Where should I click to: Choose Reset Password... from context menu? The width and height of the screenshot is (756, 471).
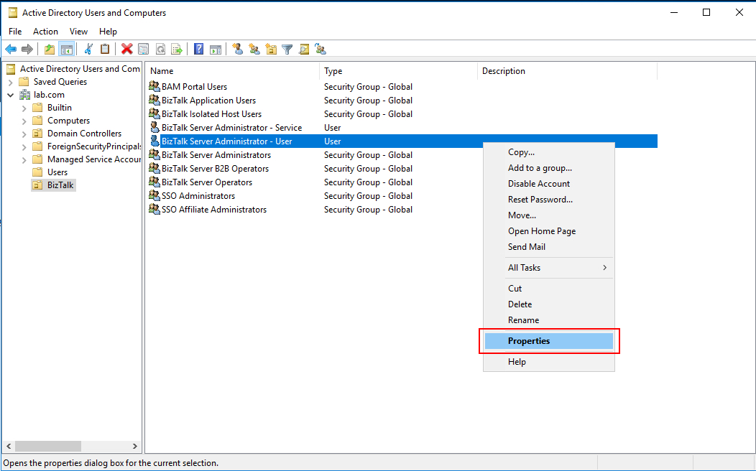point(549,200)
